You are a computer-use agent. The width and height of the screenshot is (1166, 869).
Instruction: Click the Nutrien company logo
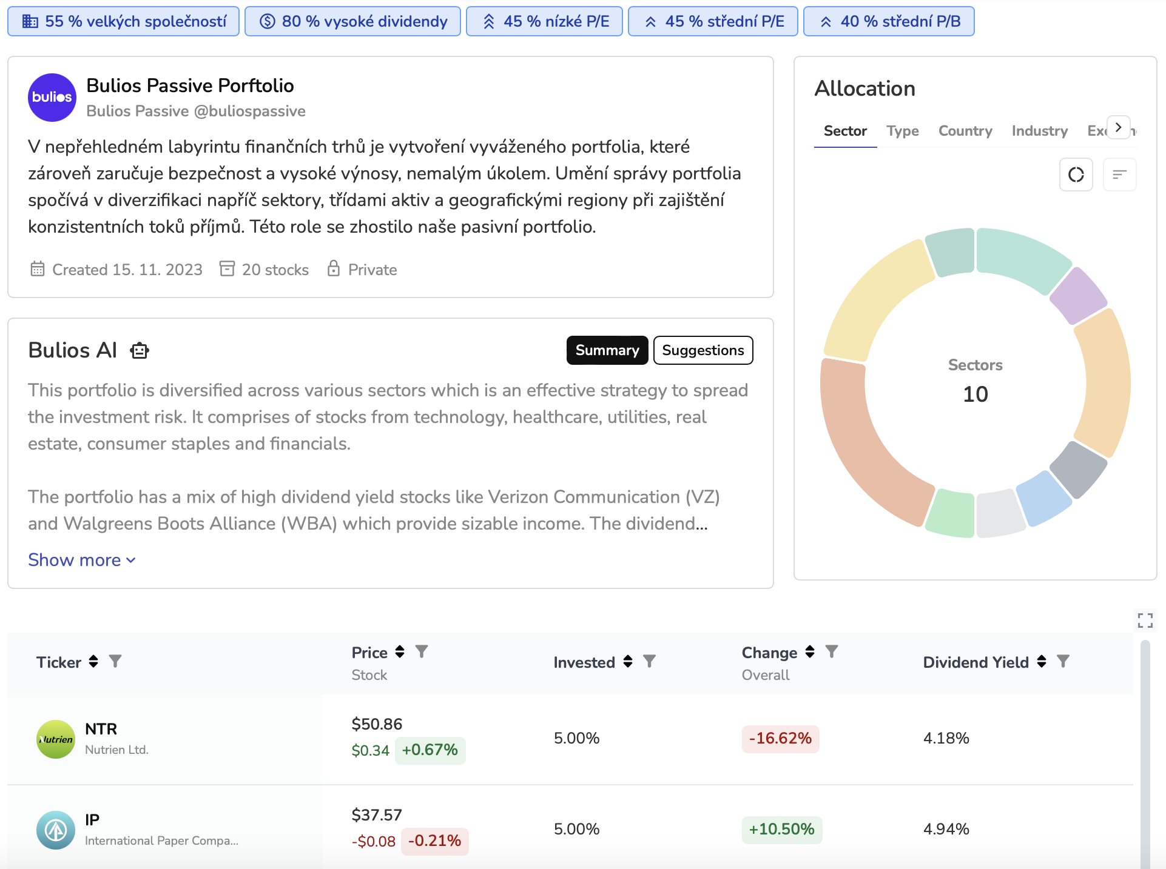click(x=56, y=739)
